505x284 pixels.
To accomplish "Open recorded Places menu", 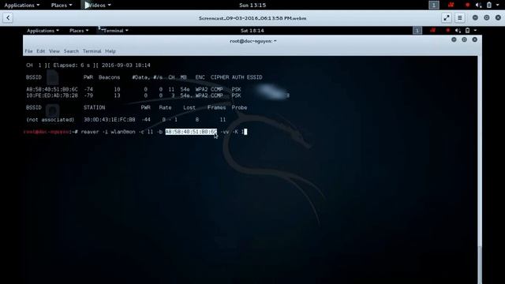I will point(79,31).
